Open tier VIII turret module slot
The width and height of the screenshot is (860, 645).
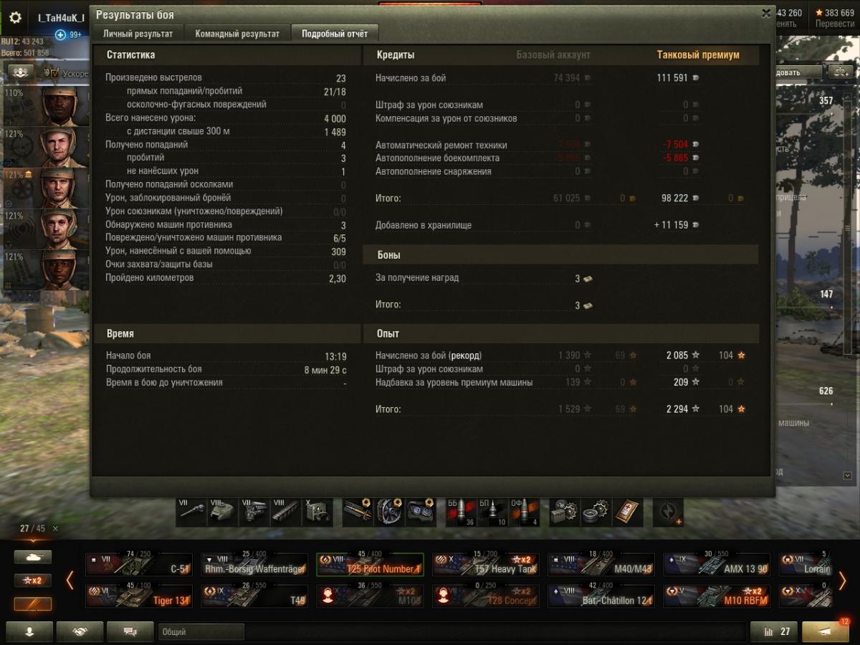pos(222,512)
